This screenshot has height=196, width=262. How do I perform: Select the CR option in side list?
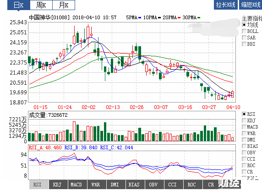tap(244, 172)
